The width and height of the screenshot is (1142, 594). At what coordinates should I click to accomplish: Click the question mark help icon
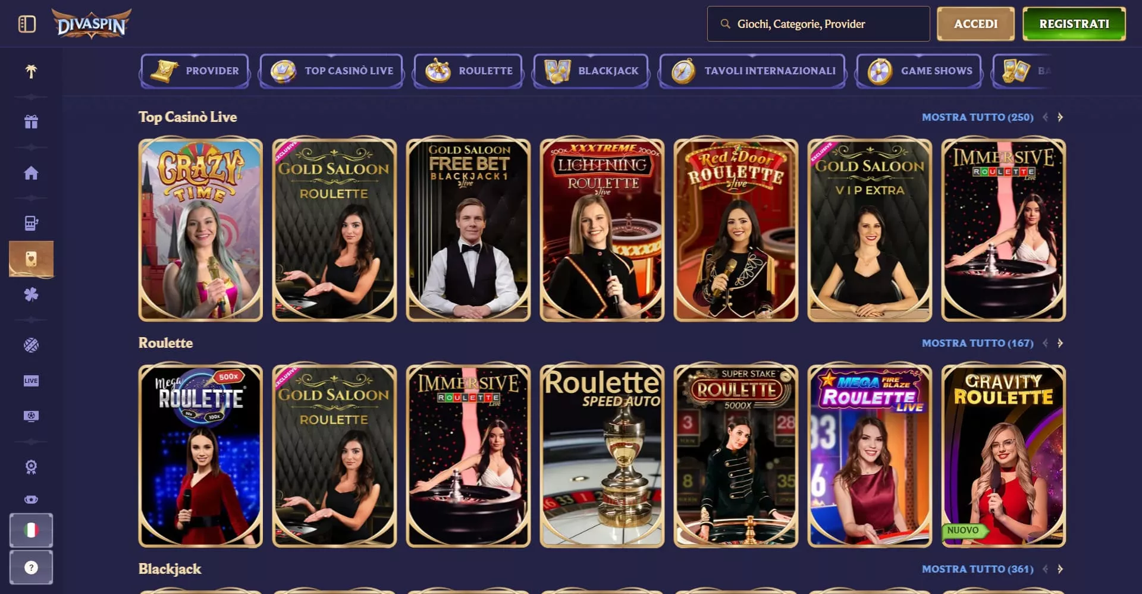click(x=31, y=567)
